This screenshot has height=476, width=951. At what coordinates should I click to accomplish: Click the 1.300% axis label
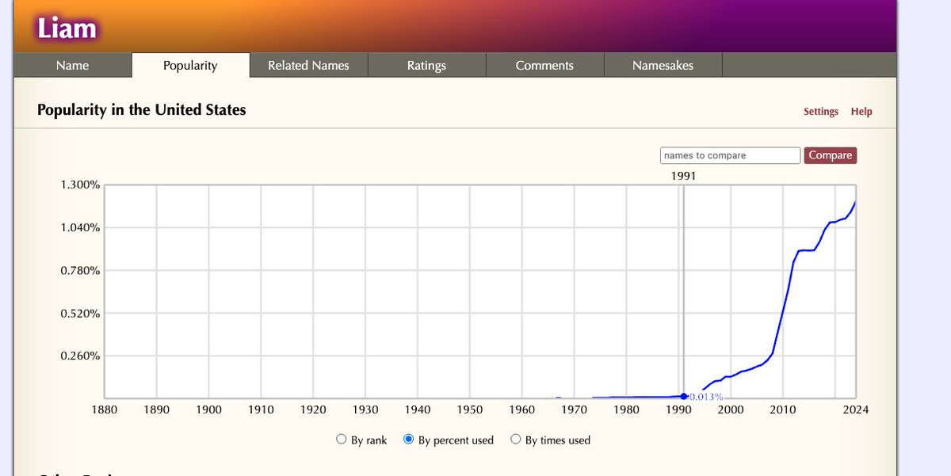tap(80, 185)
